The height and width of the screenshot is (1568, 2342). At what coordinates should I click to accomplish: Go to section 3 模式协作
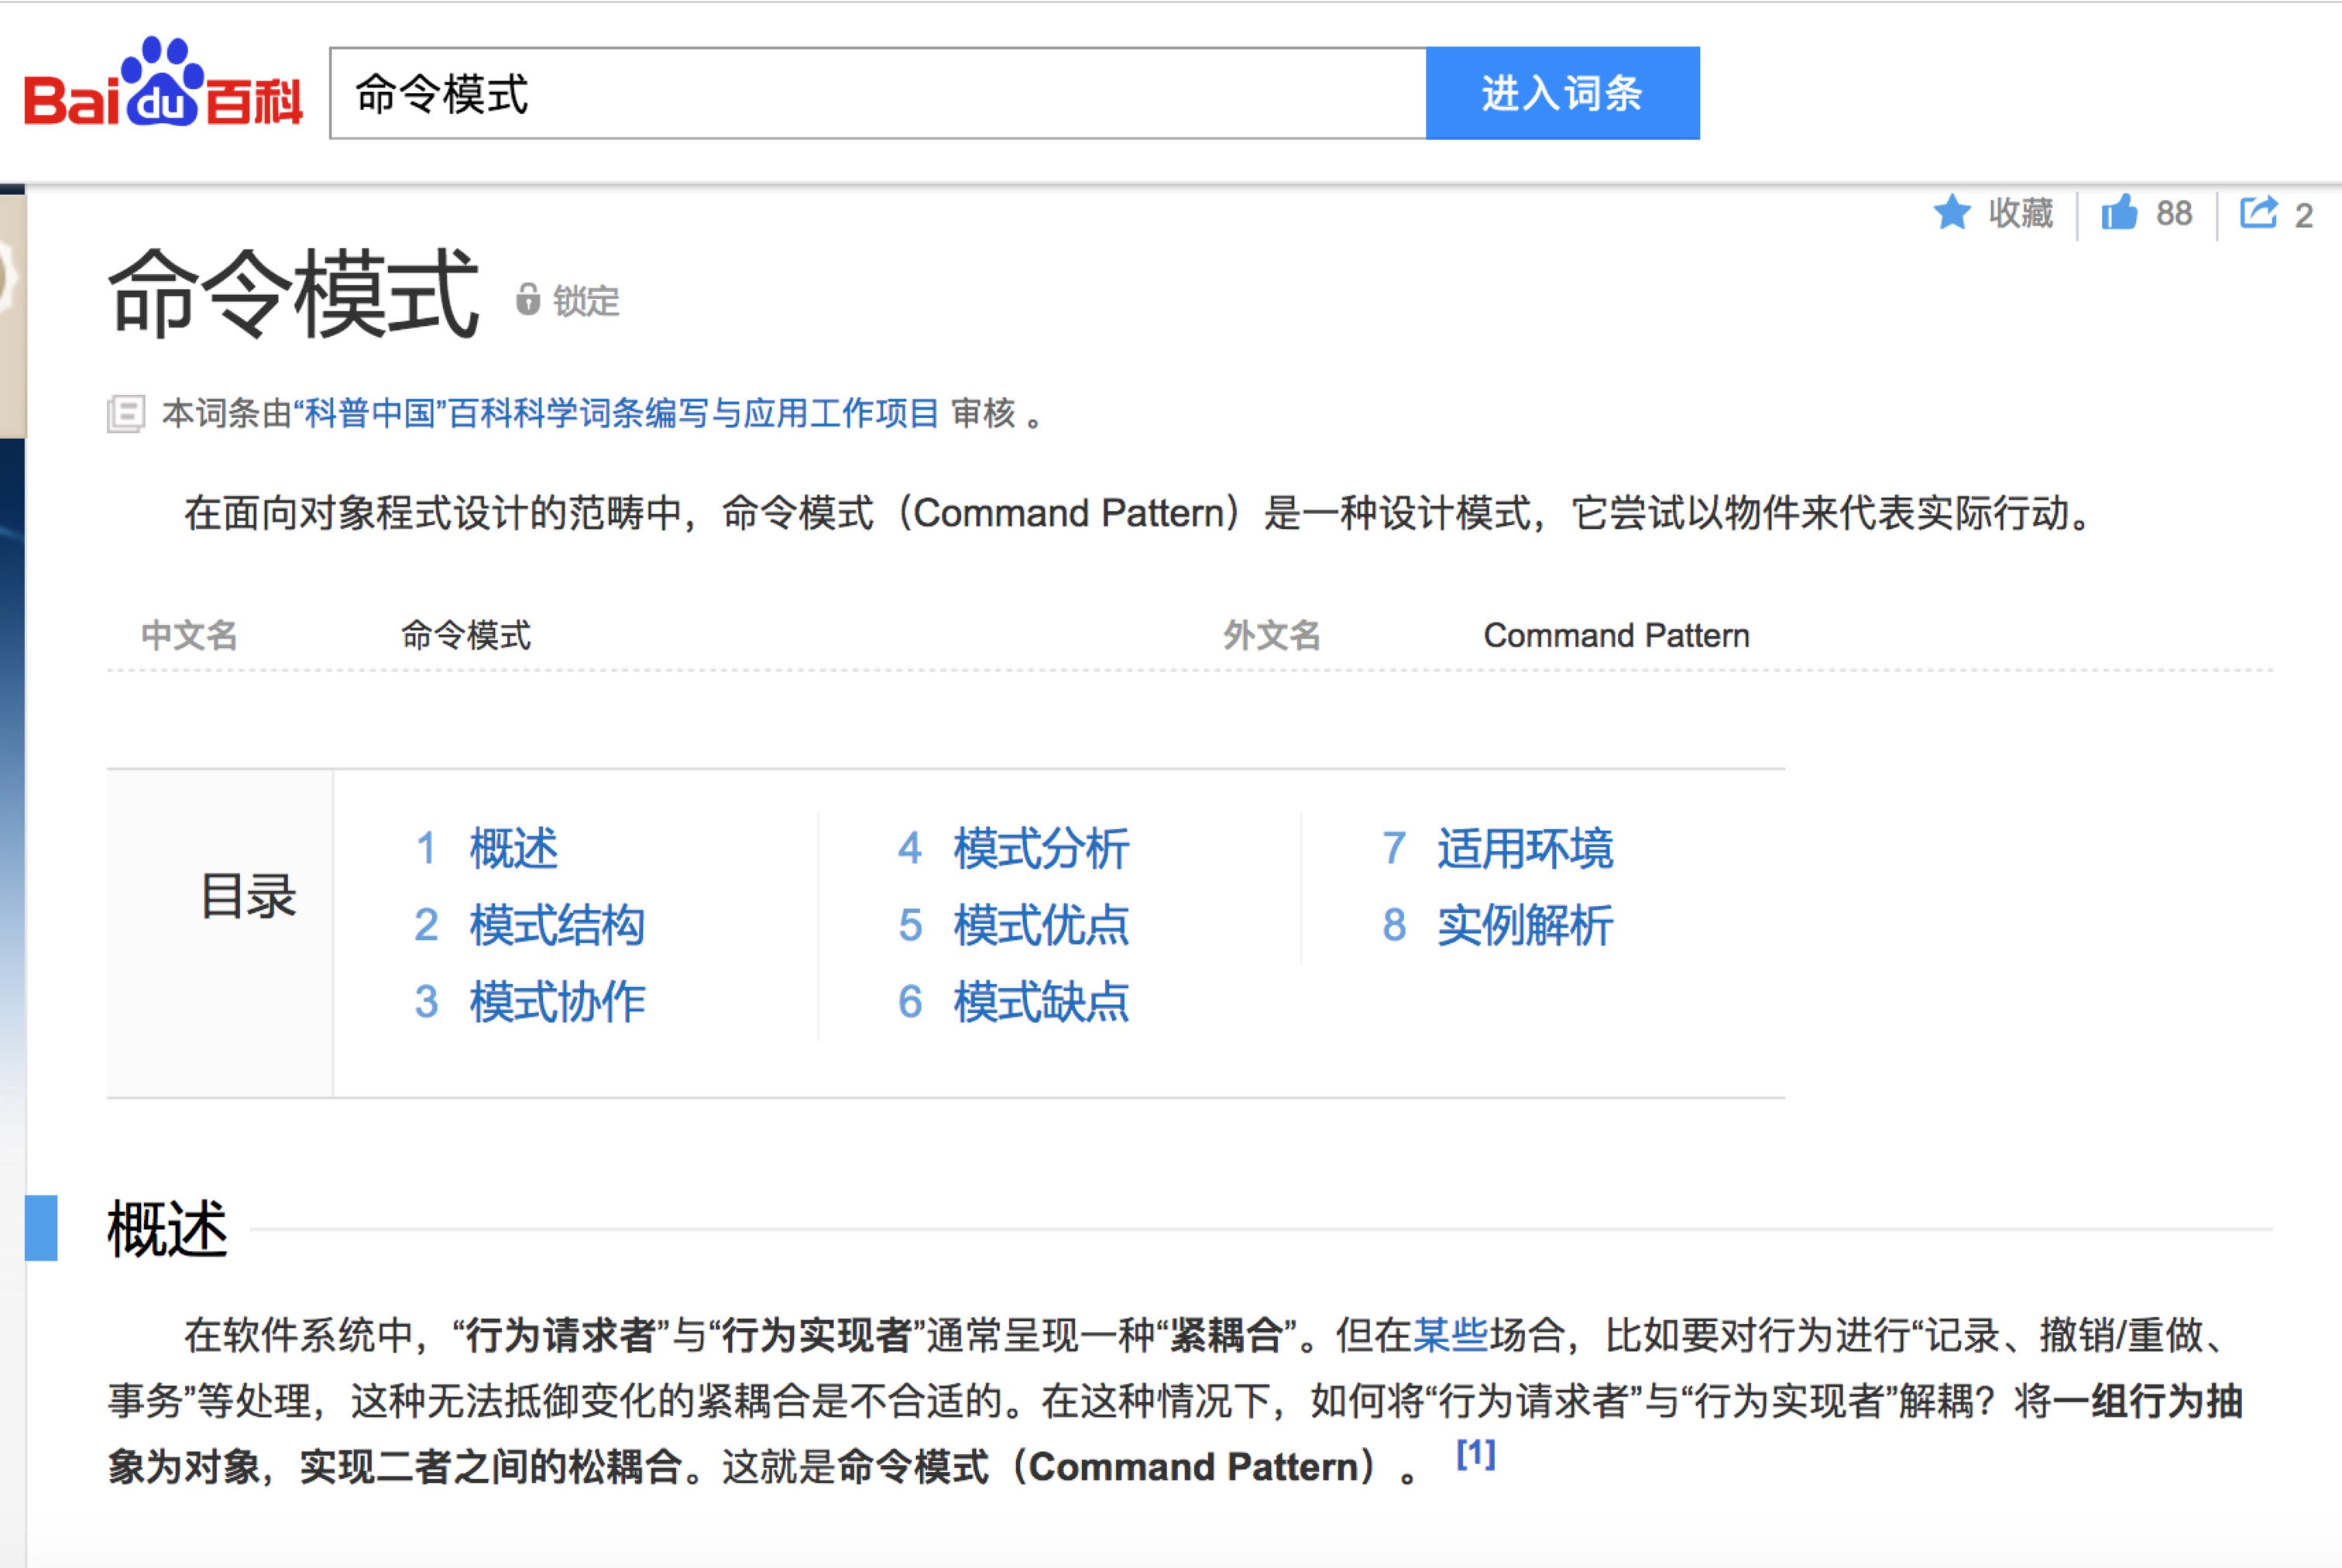pyautogui.click(x=556, y=1001)
